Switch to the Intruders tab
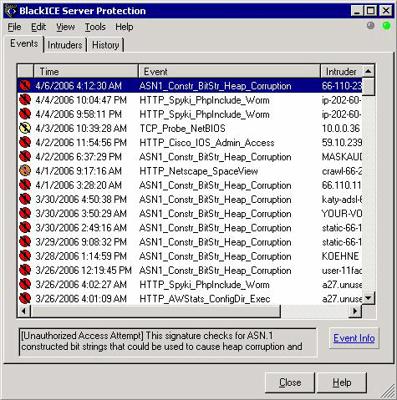The image size is (397, 400). [64, 45]
